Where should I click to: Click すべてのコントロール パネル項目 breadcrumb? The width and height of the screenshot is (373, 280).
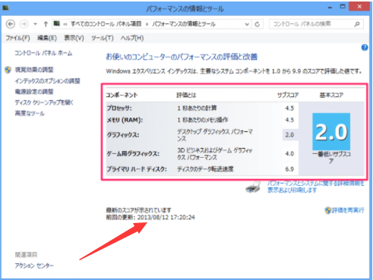[106, 24]
